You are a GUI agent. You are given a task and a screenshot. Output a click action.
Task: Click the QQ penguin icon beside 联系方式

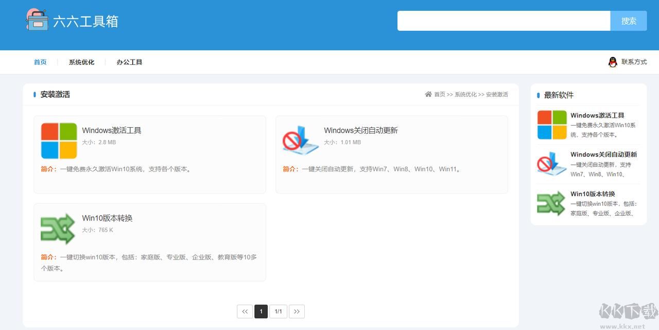613,62
